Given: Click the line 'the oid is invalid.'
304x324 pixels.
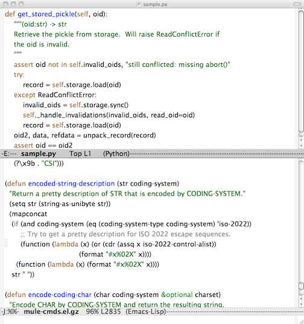Looking at the screenshot, I should [x=42, y=45].
